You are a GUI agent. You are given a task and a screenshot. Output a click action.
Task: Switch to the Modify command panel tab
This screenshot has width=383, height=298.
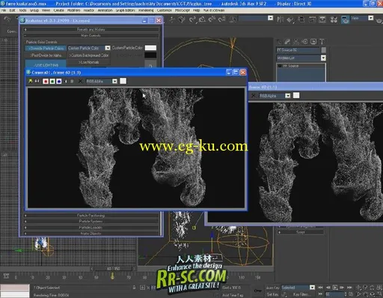point(287,42)
